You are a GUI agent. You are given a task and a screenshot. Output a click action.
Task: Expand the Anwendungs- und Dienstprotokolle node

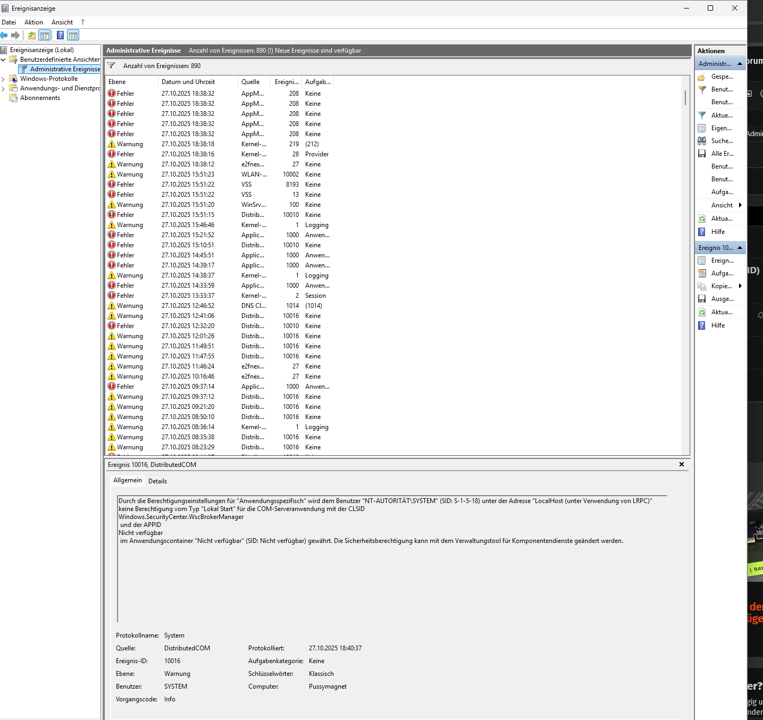click(x=3, y=88)
